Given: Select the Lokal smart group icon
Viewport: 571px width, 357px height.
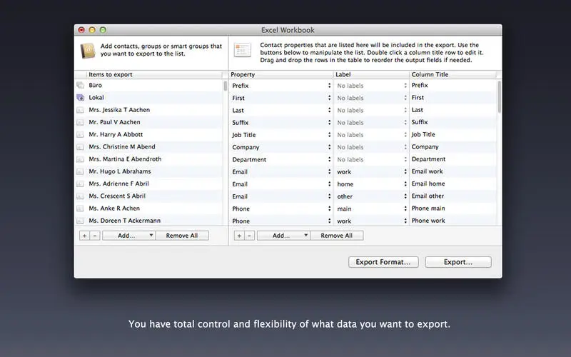Looking at the screenshot, I should point(80,98).
